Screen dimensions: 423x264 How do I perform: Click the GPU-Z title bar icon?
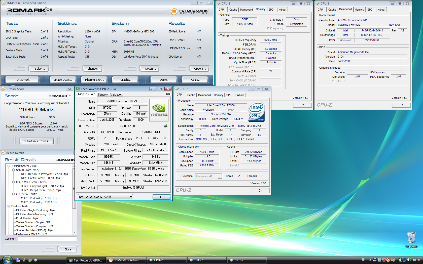78,89
